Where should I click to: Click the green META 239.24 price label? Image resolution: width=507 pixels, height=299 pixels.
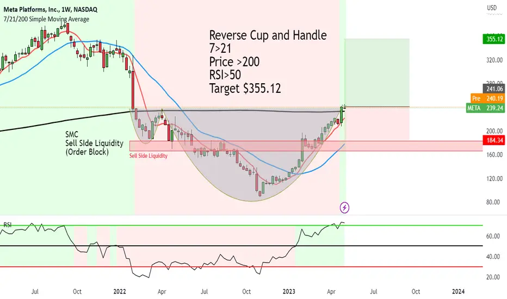pos(485,108)
